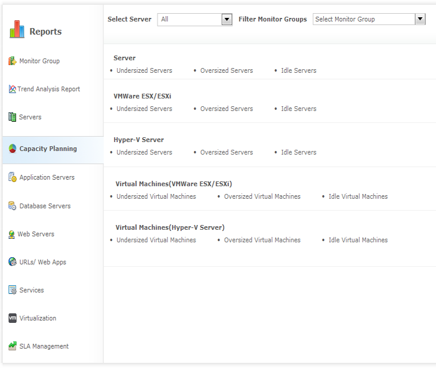Click the Services icon
Viewport: 436px width, 376px height.
[x=13, y=290]
